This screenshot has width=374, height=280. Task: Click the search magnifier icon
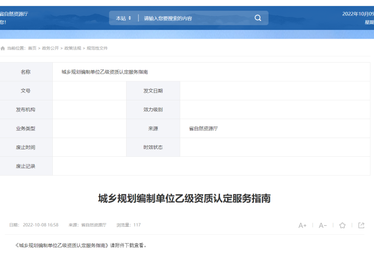point(258,18)
